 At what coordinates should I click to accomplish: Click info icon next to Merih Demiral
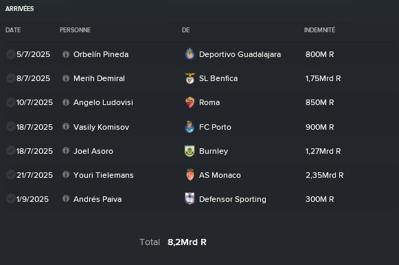click(66, 78)
